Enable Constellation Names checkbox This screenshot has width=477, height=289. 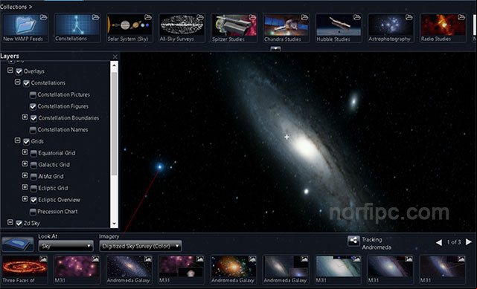(33, 130)
